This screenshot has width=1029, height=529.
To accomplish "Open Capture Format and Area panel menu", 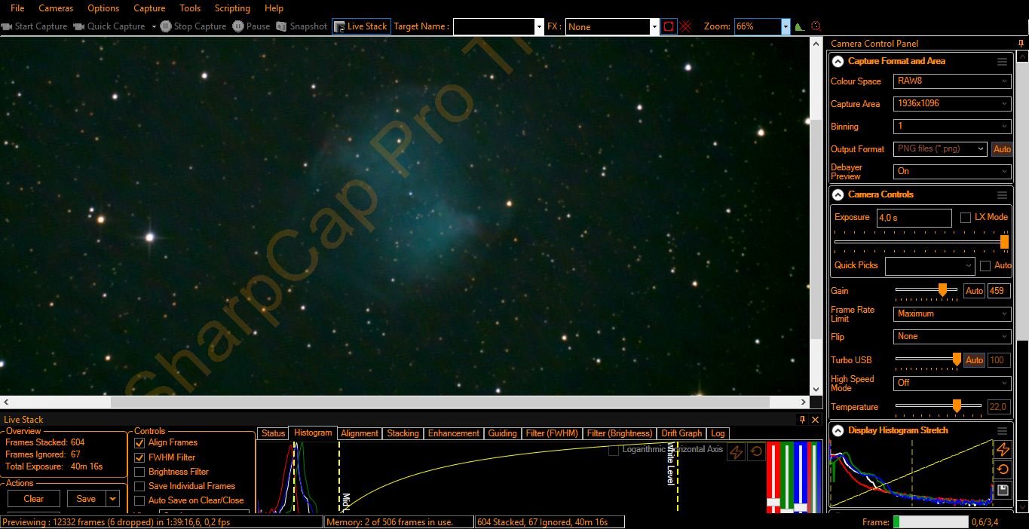I will click(x=1002, y=62).
